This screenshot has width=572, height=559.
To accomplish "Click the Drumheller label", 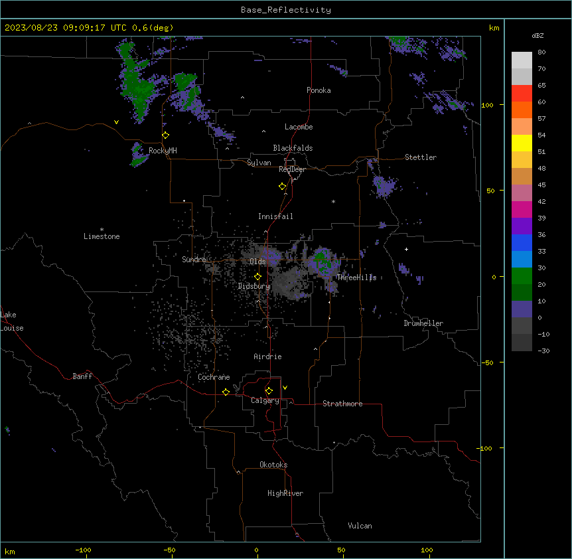I will pos(423,323).
